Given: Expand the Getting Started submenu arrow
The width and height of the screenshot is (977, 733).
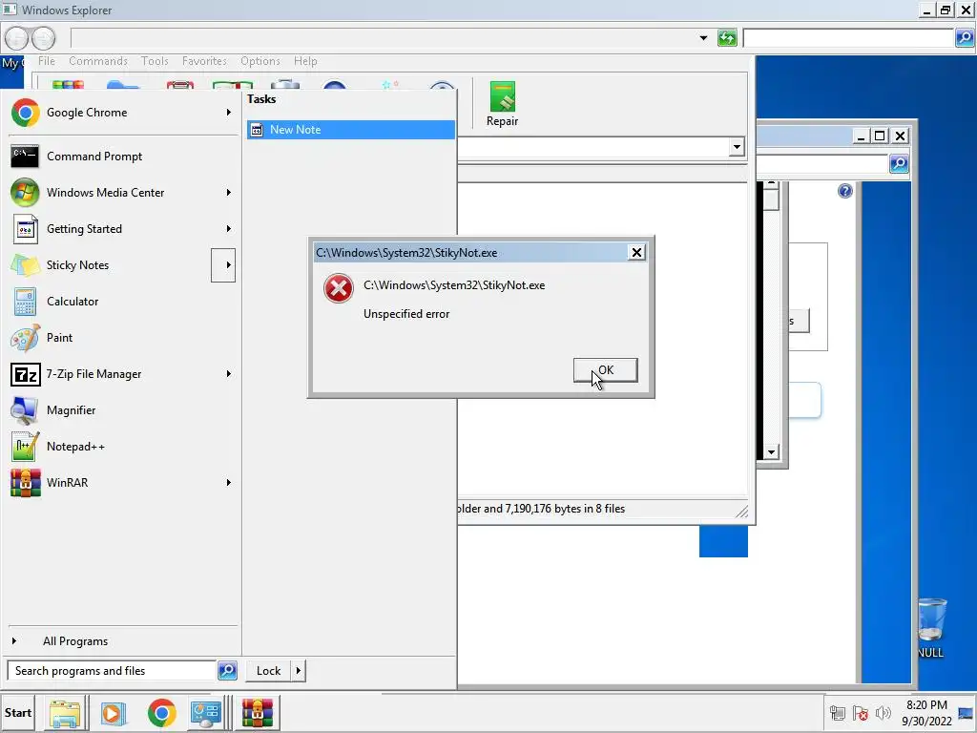Looking at the screenshot, I should 229,229.
